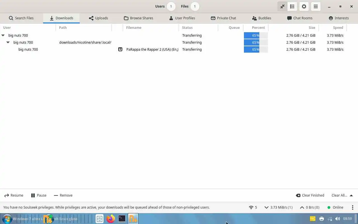Launch Firefox from the taskbar

coord(111,219)
